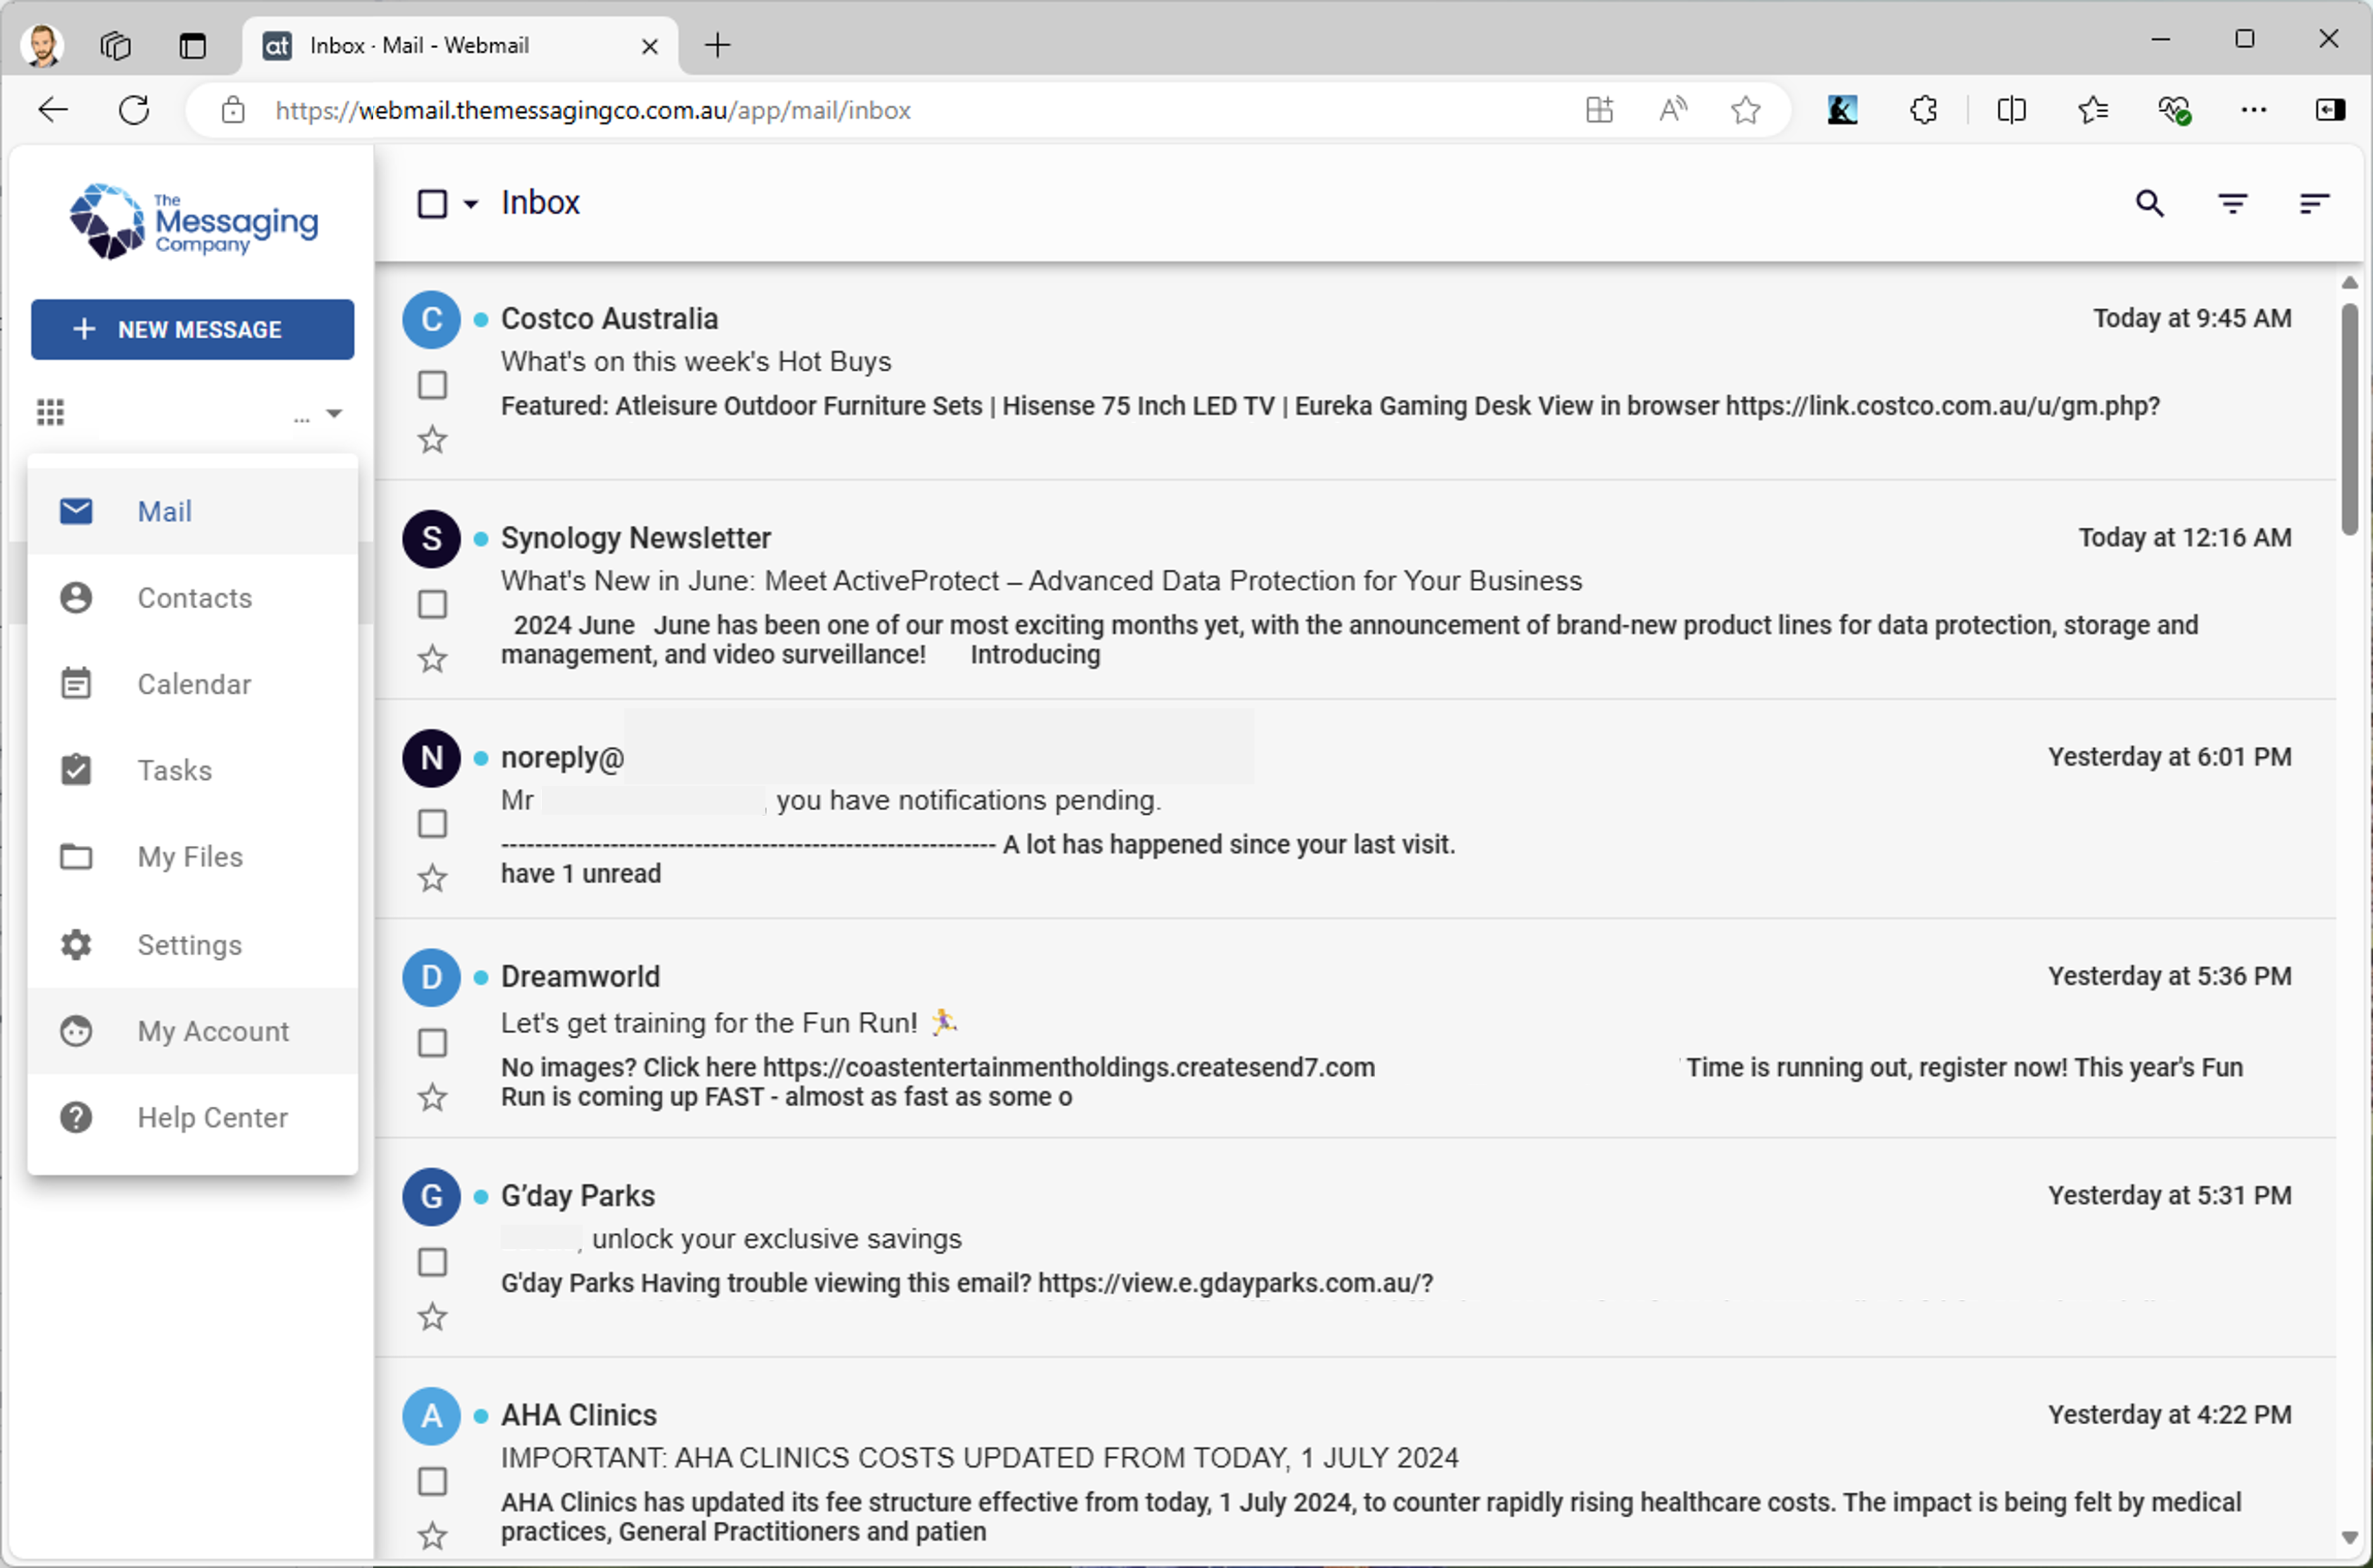Check the Synology Newsletter message checkbox
This screenshot has width=2373, height=1568.
point(431,604)
